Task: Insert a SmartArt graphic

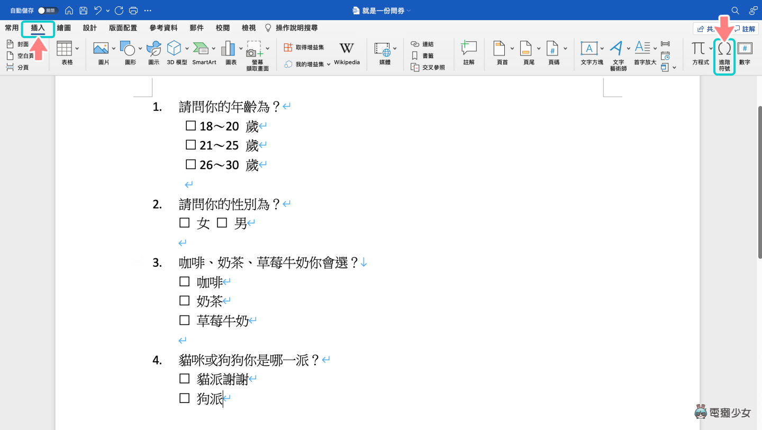Action: click(203, 53)
